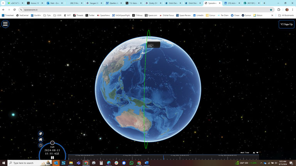Open the All Bookmarks folder
This screenshot has width=296, height=166.
[286, 15]
